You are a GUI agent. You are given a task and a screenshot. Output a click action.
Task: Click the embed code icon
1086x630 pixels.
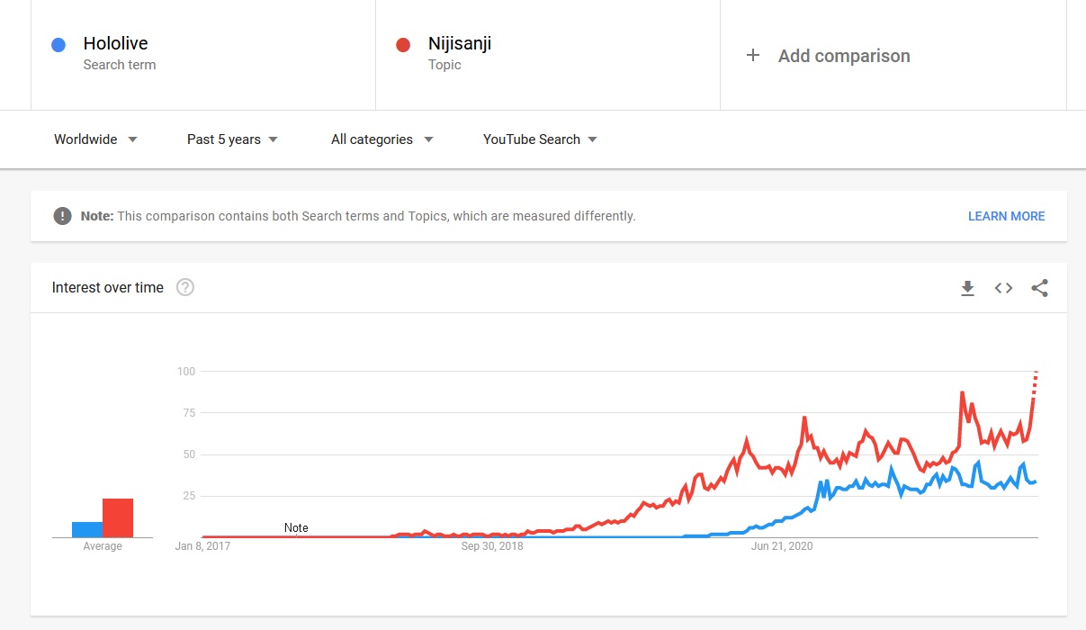click(1003, 288)
